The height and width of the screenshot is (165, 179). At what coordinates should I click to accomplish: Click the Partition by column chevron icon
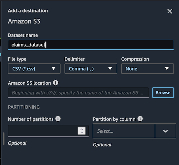click(x=165, y=131)
